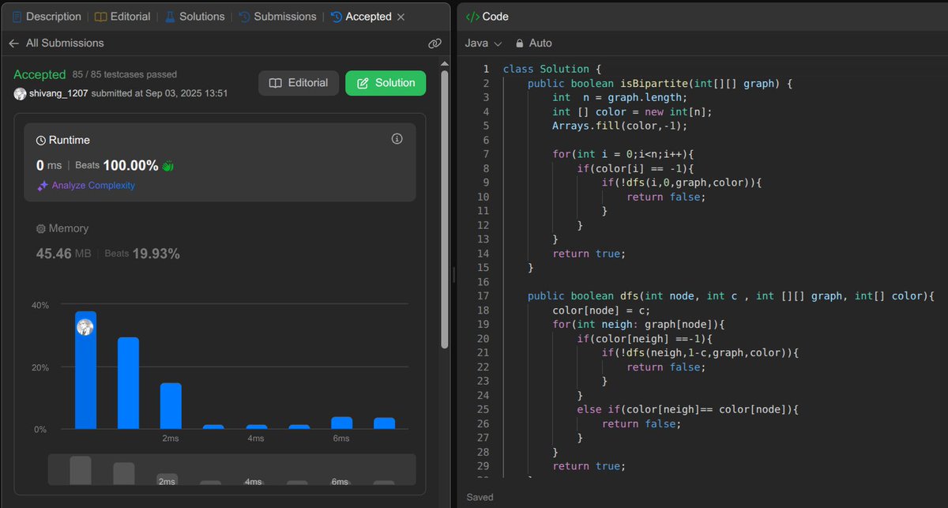Click the Saved status text
Image resolution: width=948 pixels, height=508 pixels.
[480, 498]
